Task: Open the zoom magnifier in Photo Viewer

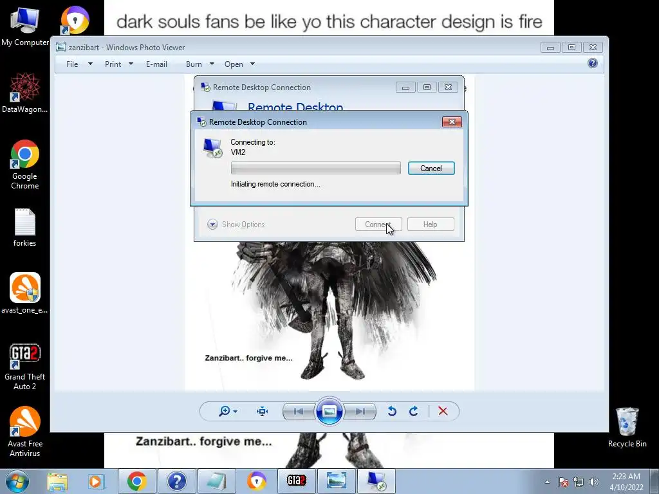Action: (x=225, y=411)
